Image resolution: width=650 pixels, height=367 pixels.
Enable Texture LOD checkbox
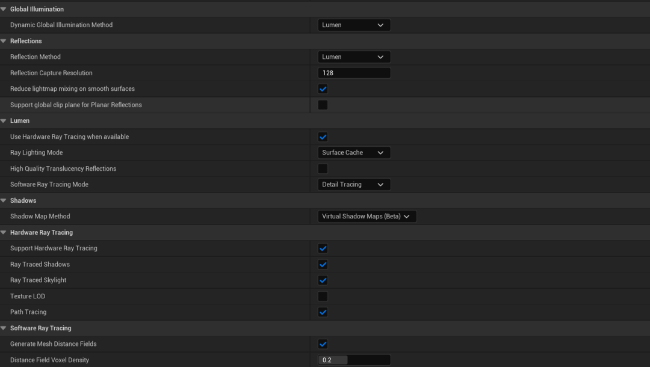tap(323, 296)
